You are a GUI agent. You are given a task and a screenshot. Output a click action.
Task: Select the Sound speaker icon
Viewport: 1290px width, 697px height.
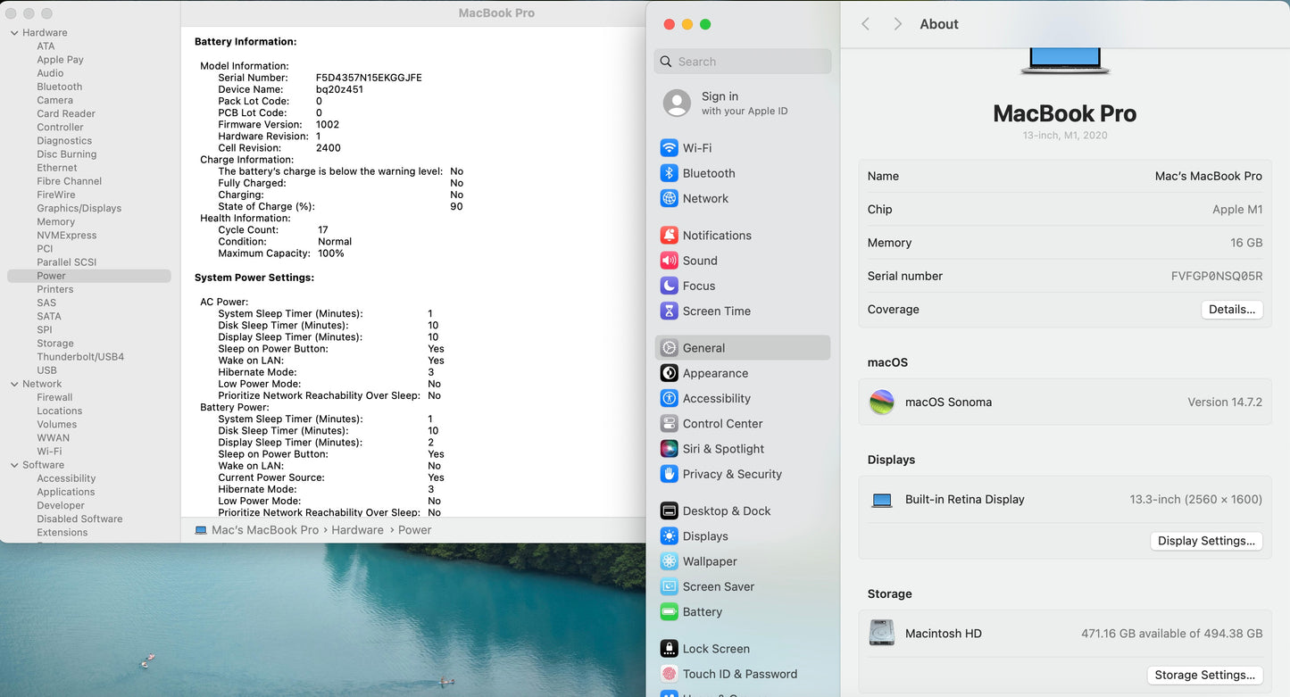tap(669, 261)
